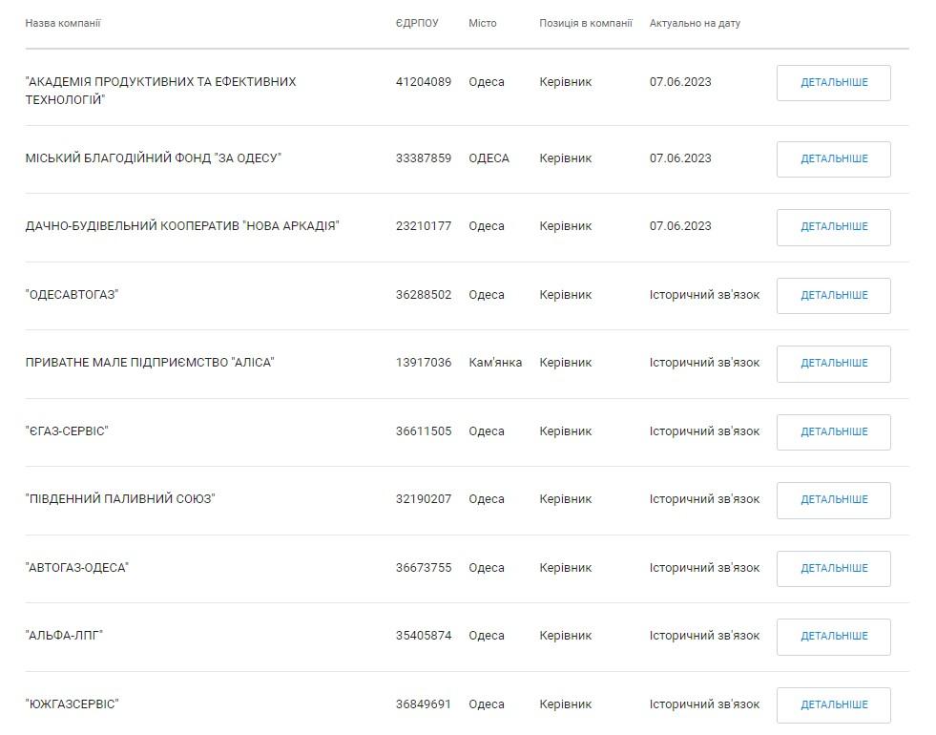Open ДЕТАЛЬНІШЕ for "ОДЕСАВТОГАЗ" row
The height and width of the screenshot is (735, 936).
[x=833, y=296]
